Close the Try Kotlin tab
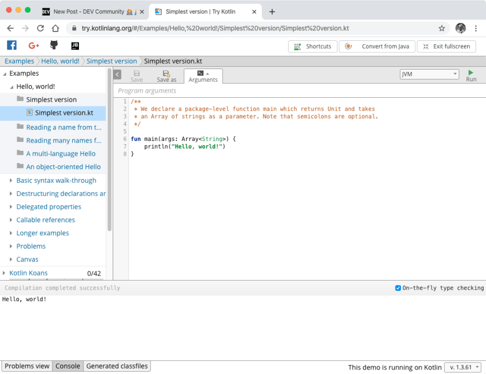486x374 pixels. point(254,12)
